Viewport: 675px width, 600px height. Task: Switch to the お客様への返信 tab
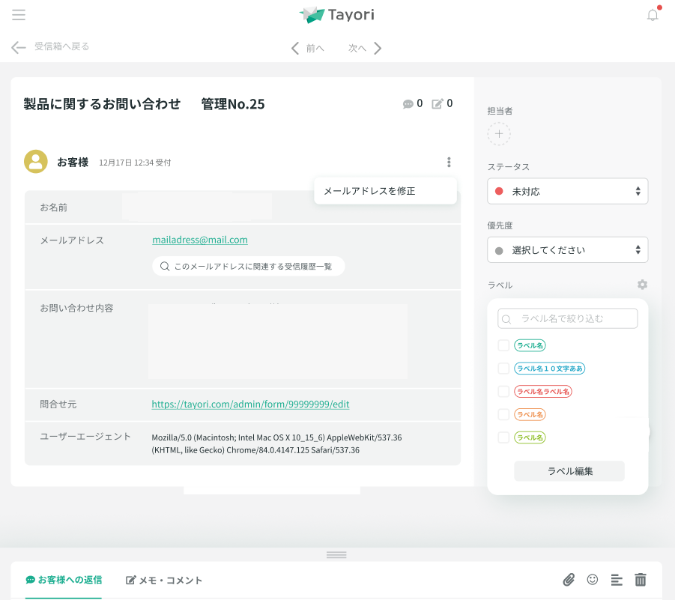(x=64, y=581)
